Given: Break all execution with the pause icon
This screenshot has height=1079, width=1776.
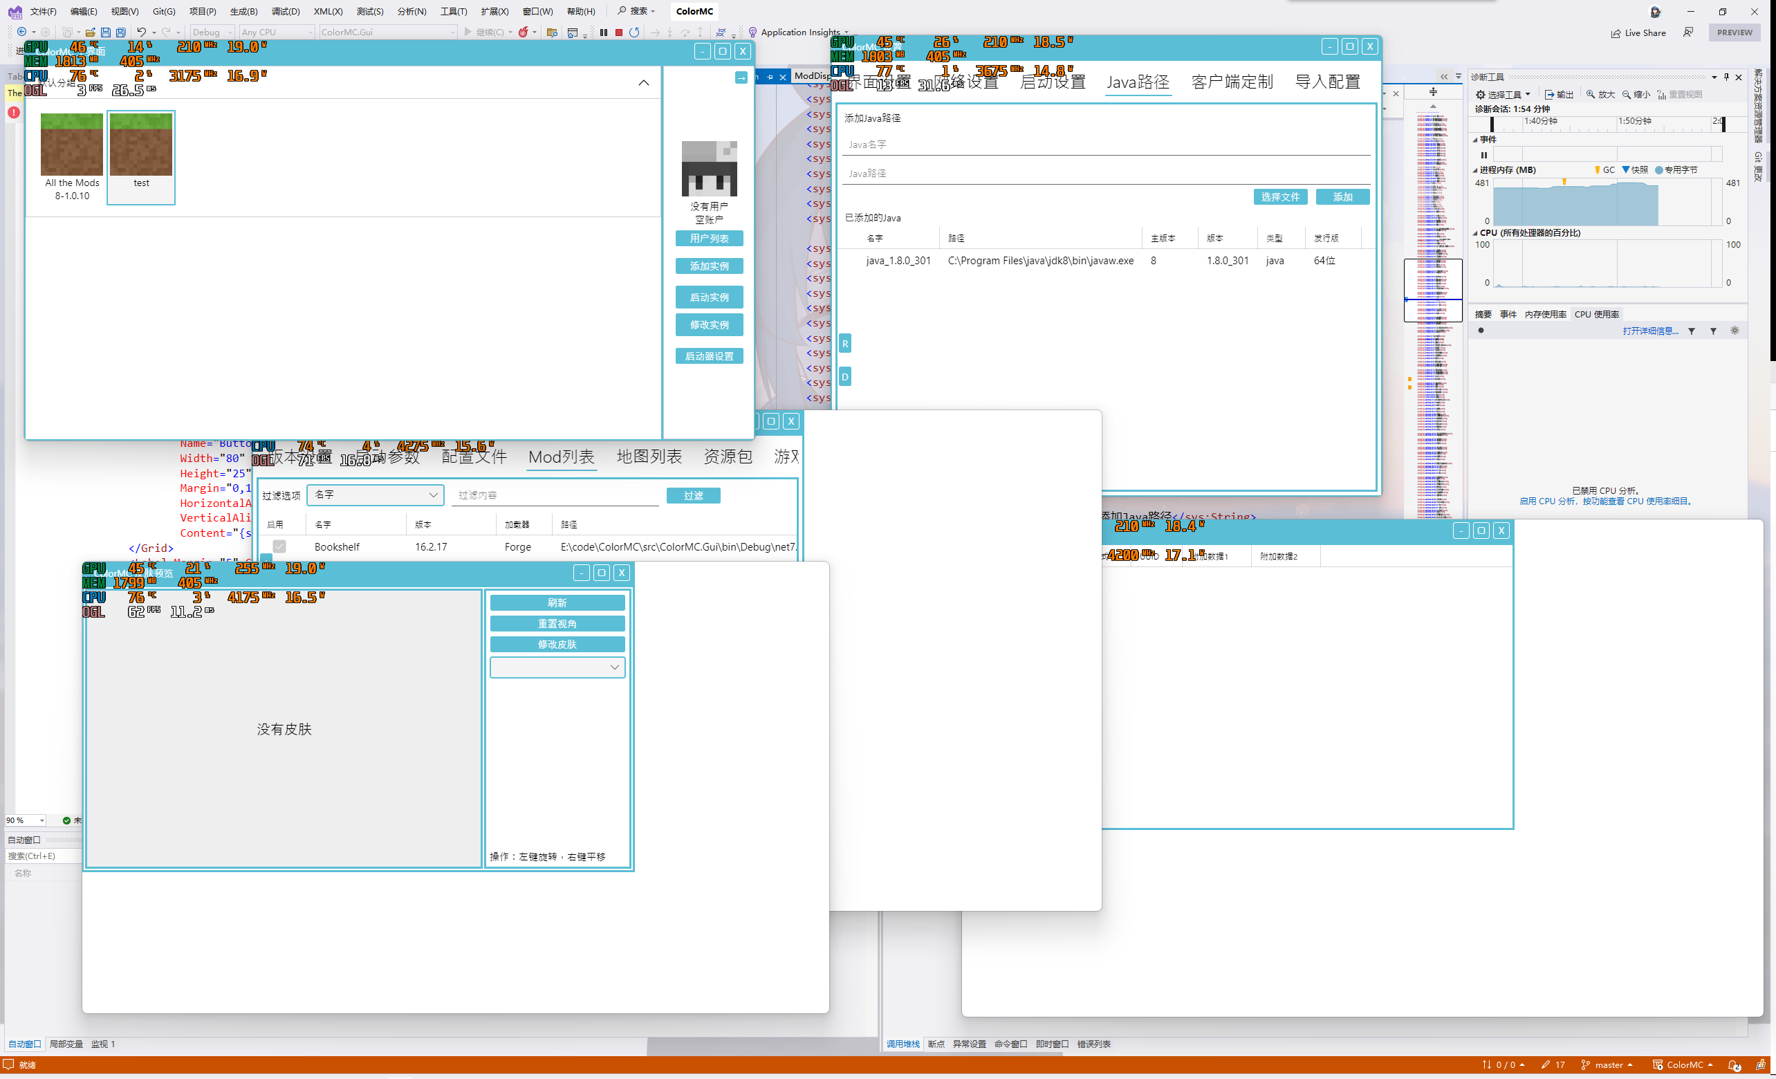Looking at the screenshot, I should [x=604, y=32].
